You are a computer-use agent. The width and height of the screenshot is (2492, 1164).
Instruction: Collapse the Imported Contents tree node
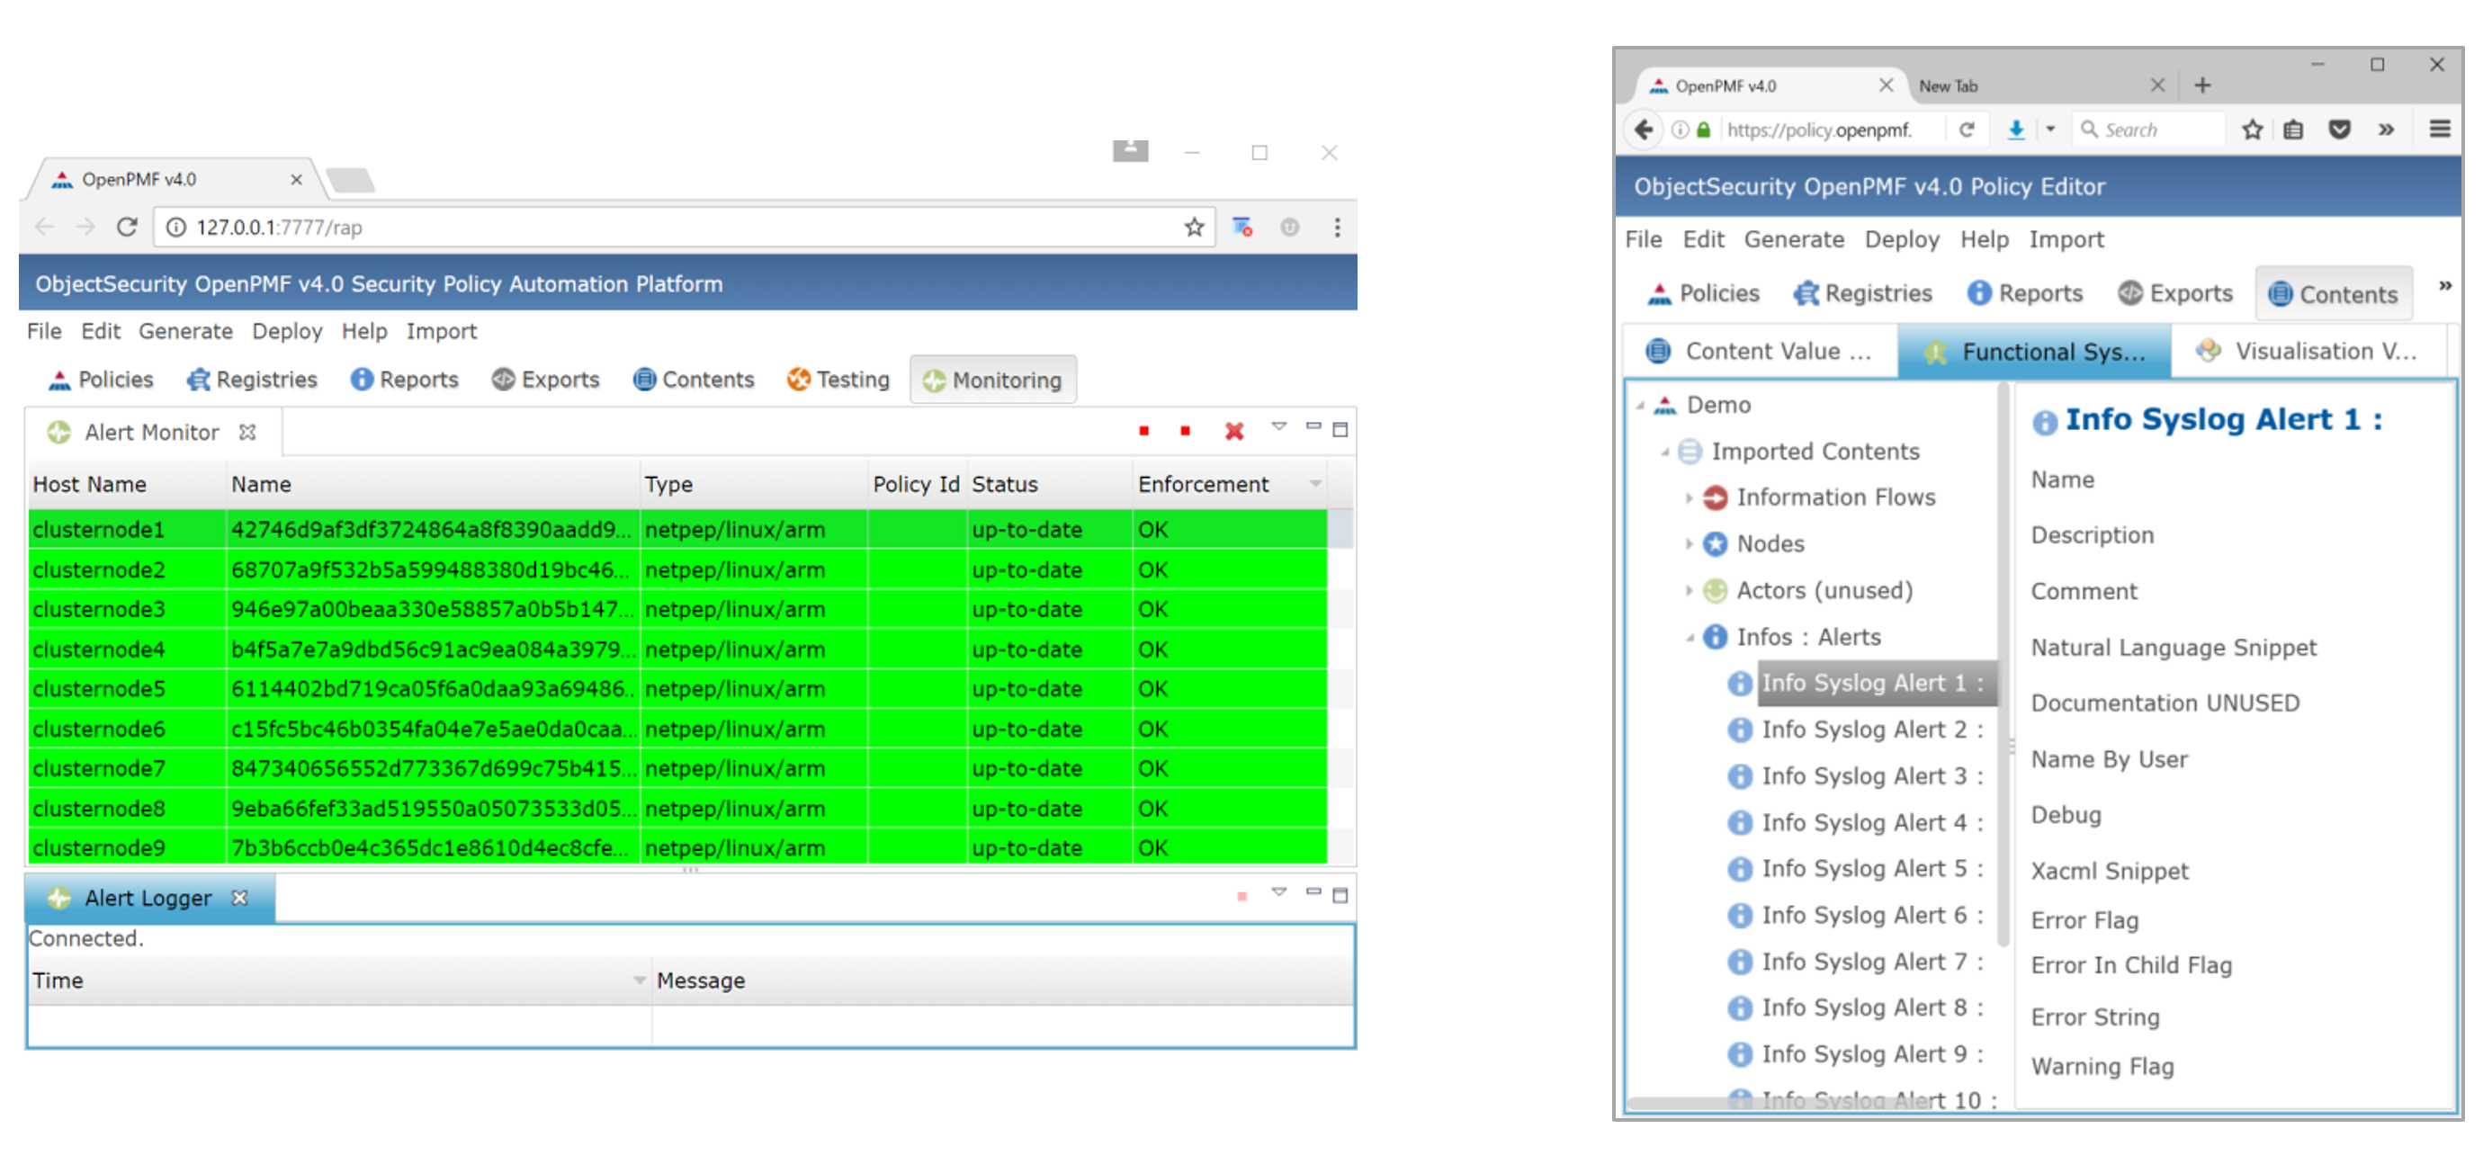click(x=1665, y=452)
